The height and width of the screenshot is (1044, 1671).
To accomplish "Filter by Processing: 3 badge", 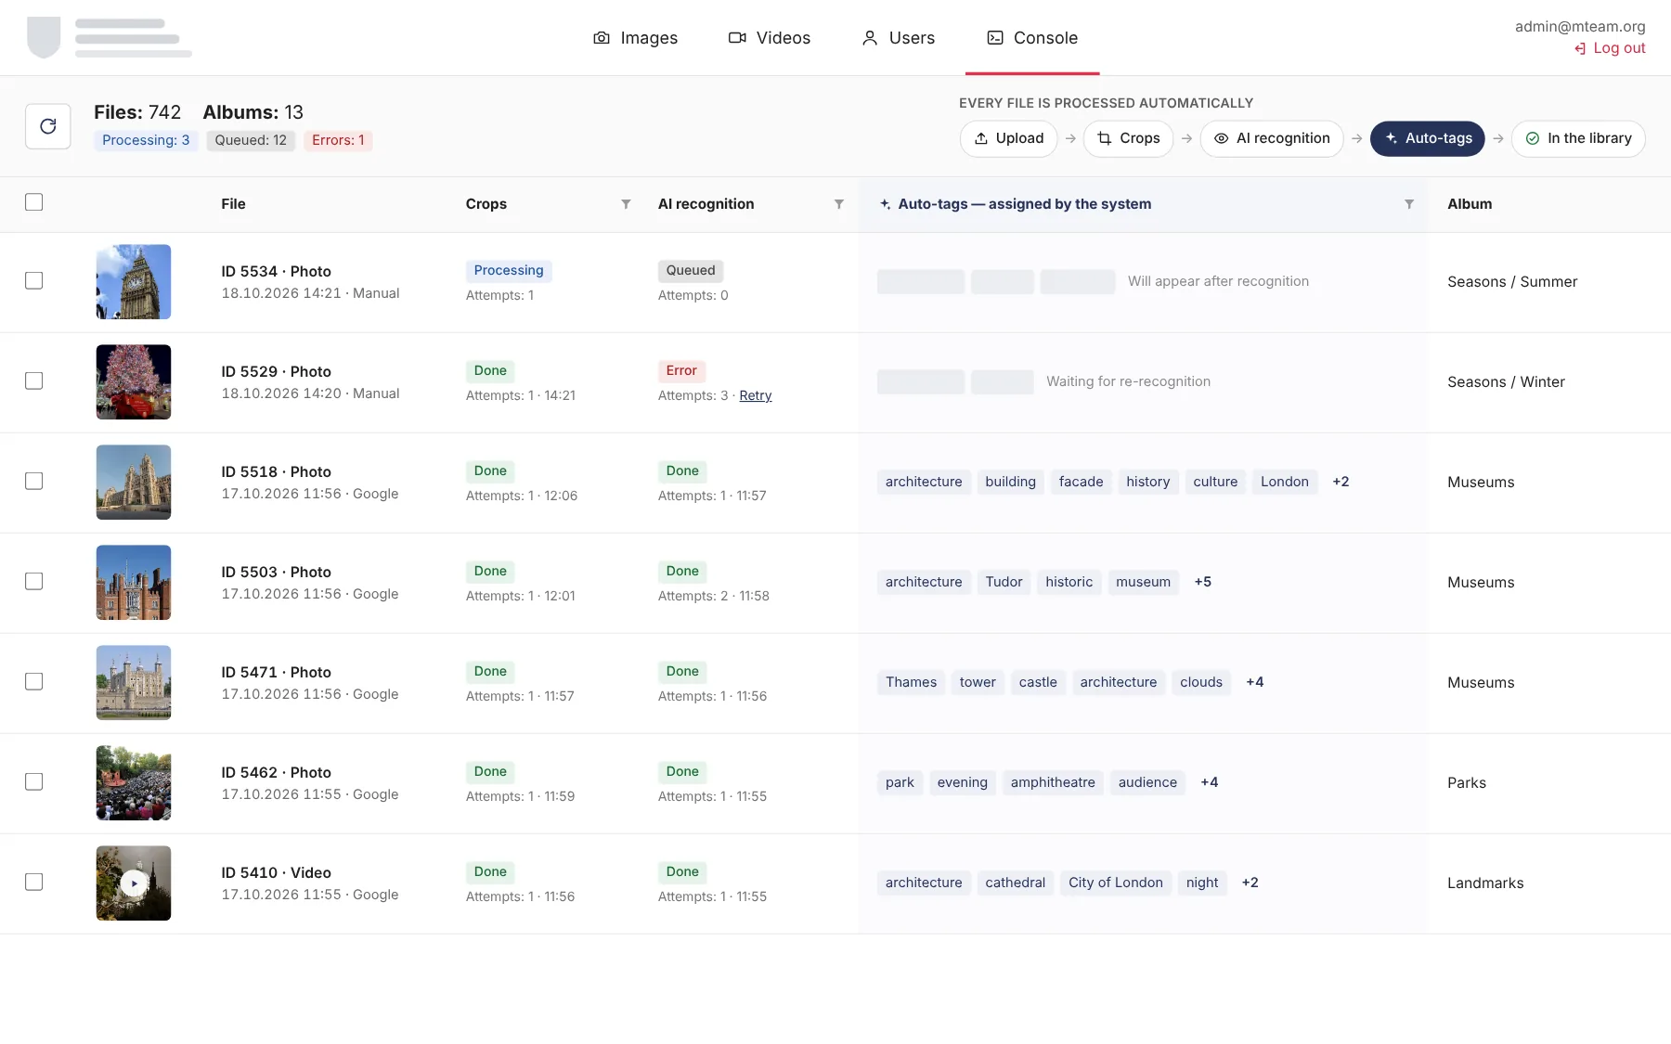I will (146, 140).
